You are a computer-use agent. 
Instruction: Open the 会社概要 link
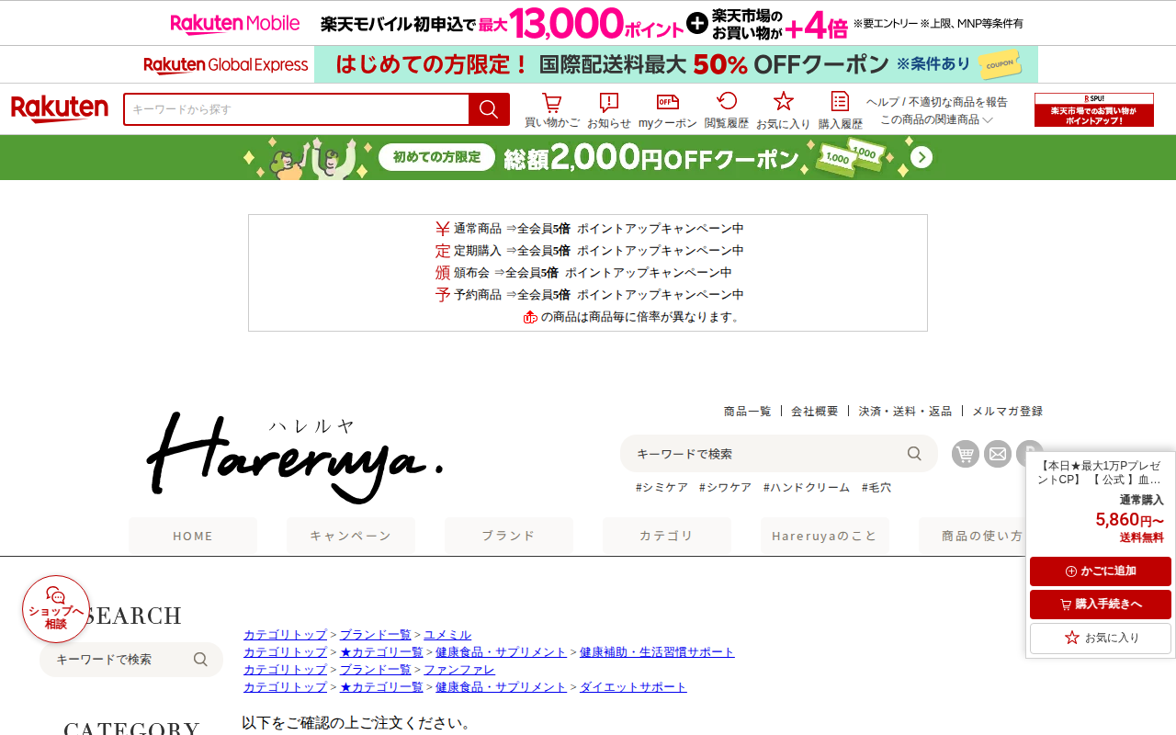pyautogui.click(x=815, y=412)
